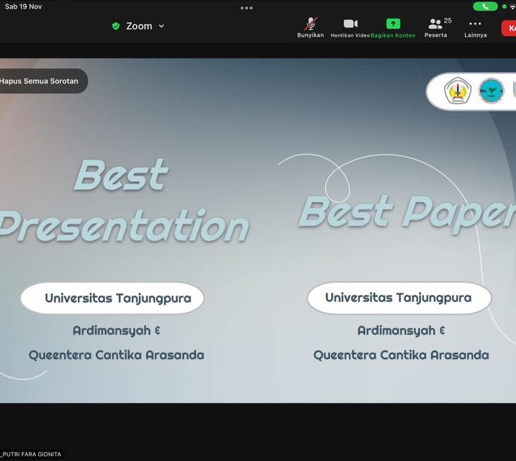516x461 pixels.
Task: Tap the Sab 19 Nov date in status bar
Action: (23, 6)
